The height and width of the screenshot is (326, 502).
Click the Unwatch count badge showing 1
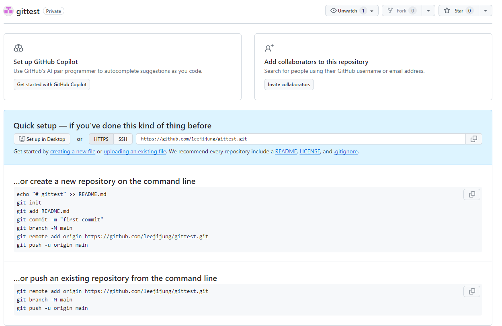pos(363,11)
